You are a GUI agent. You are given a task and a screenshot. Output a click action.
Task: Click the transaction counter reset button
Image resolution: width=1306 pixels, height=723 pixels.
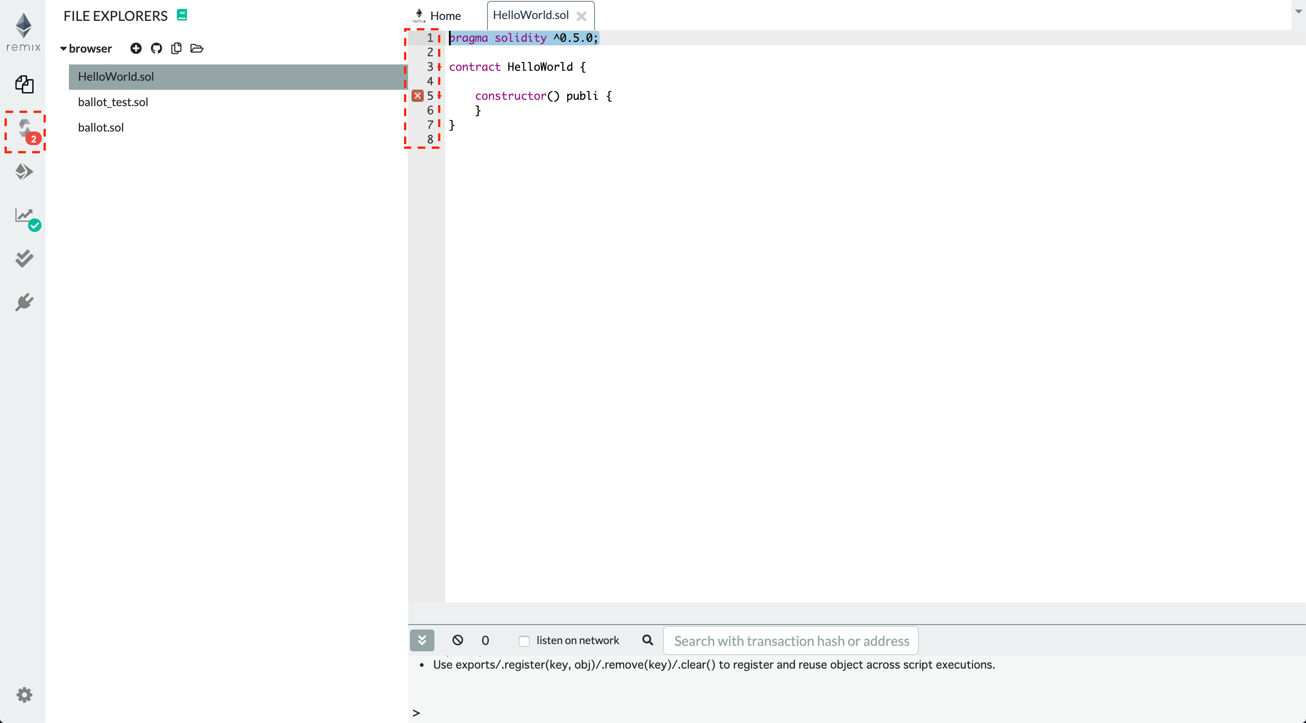tap(458, 640)
